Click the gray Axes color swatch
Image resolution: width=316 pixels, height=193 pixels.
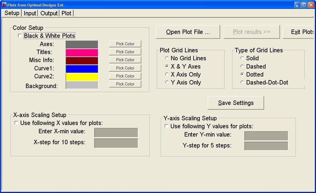tap(82, 44)
